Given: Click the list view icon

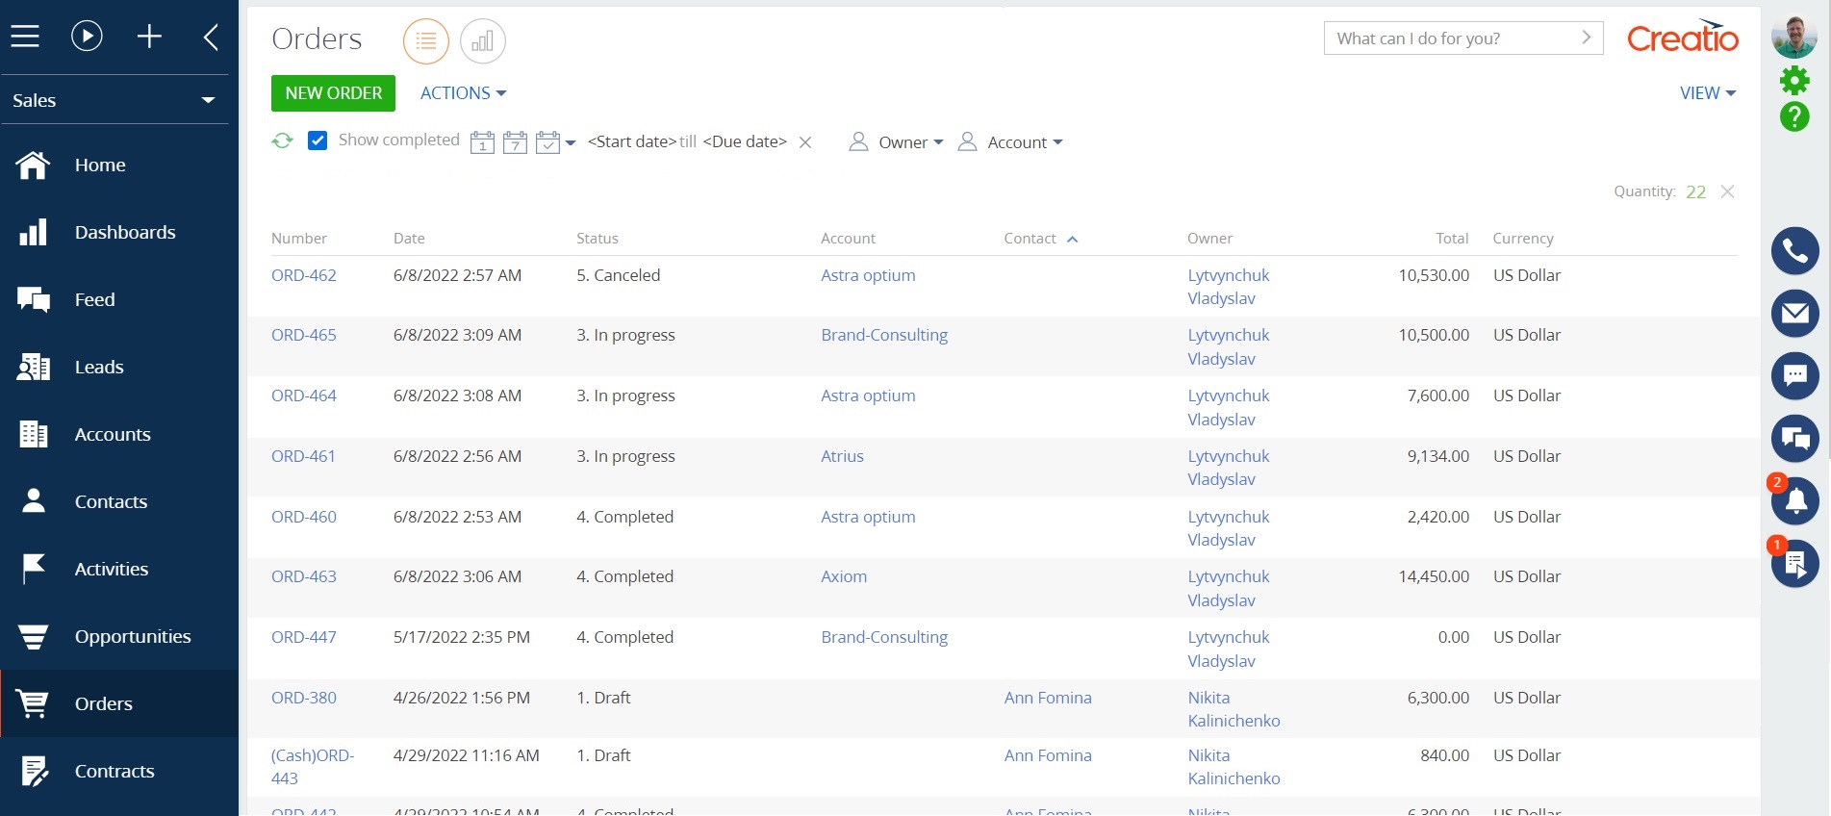Looking at the screenshot, I should (x=425, y=41).
